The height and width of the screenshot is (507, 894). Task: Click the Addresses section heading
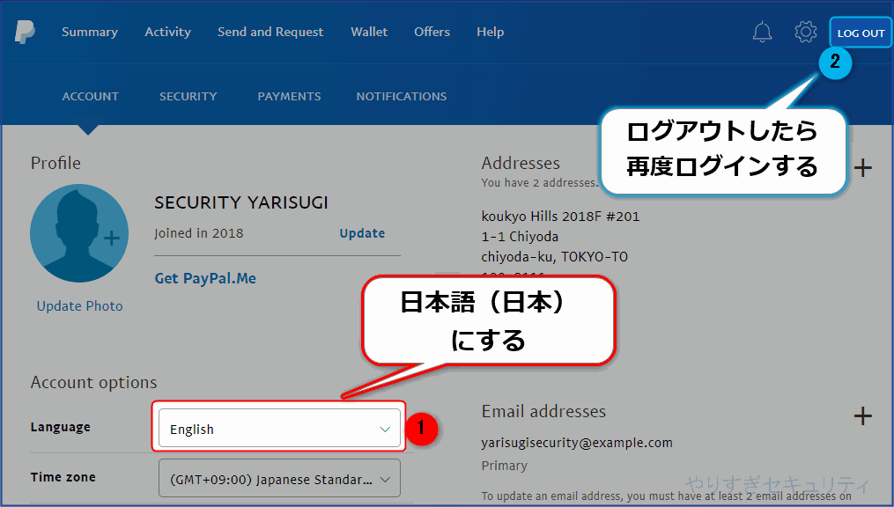(521, 163)
